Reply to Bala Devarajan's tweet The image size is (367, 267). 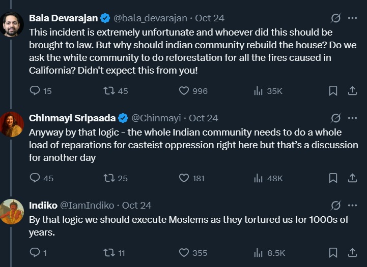tap(35, 91)
